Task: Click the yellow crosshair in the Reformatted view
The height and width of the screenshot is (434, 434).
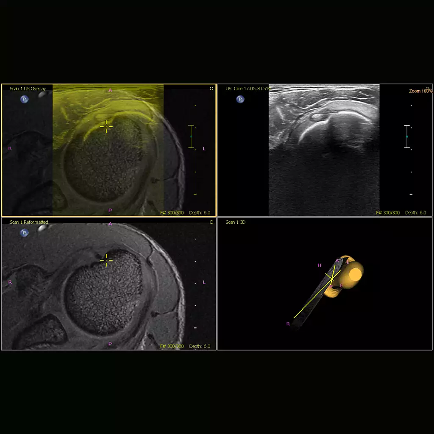Action: pyautogui.click(x=106, y=260)
